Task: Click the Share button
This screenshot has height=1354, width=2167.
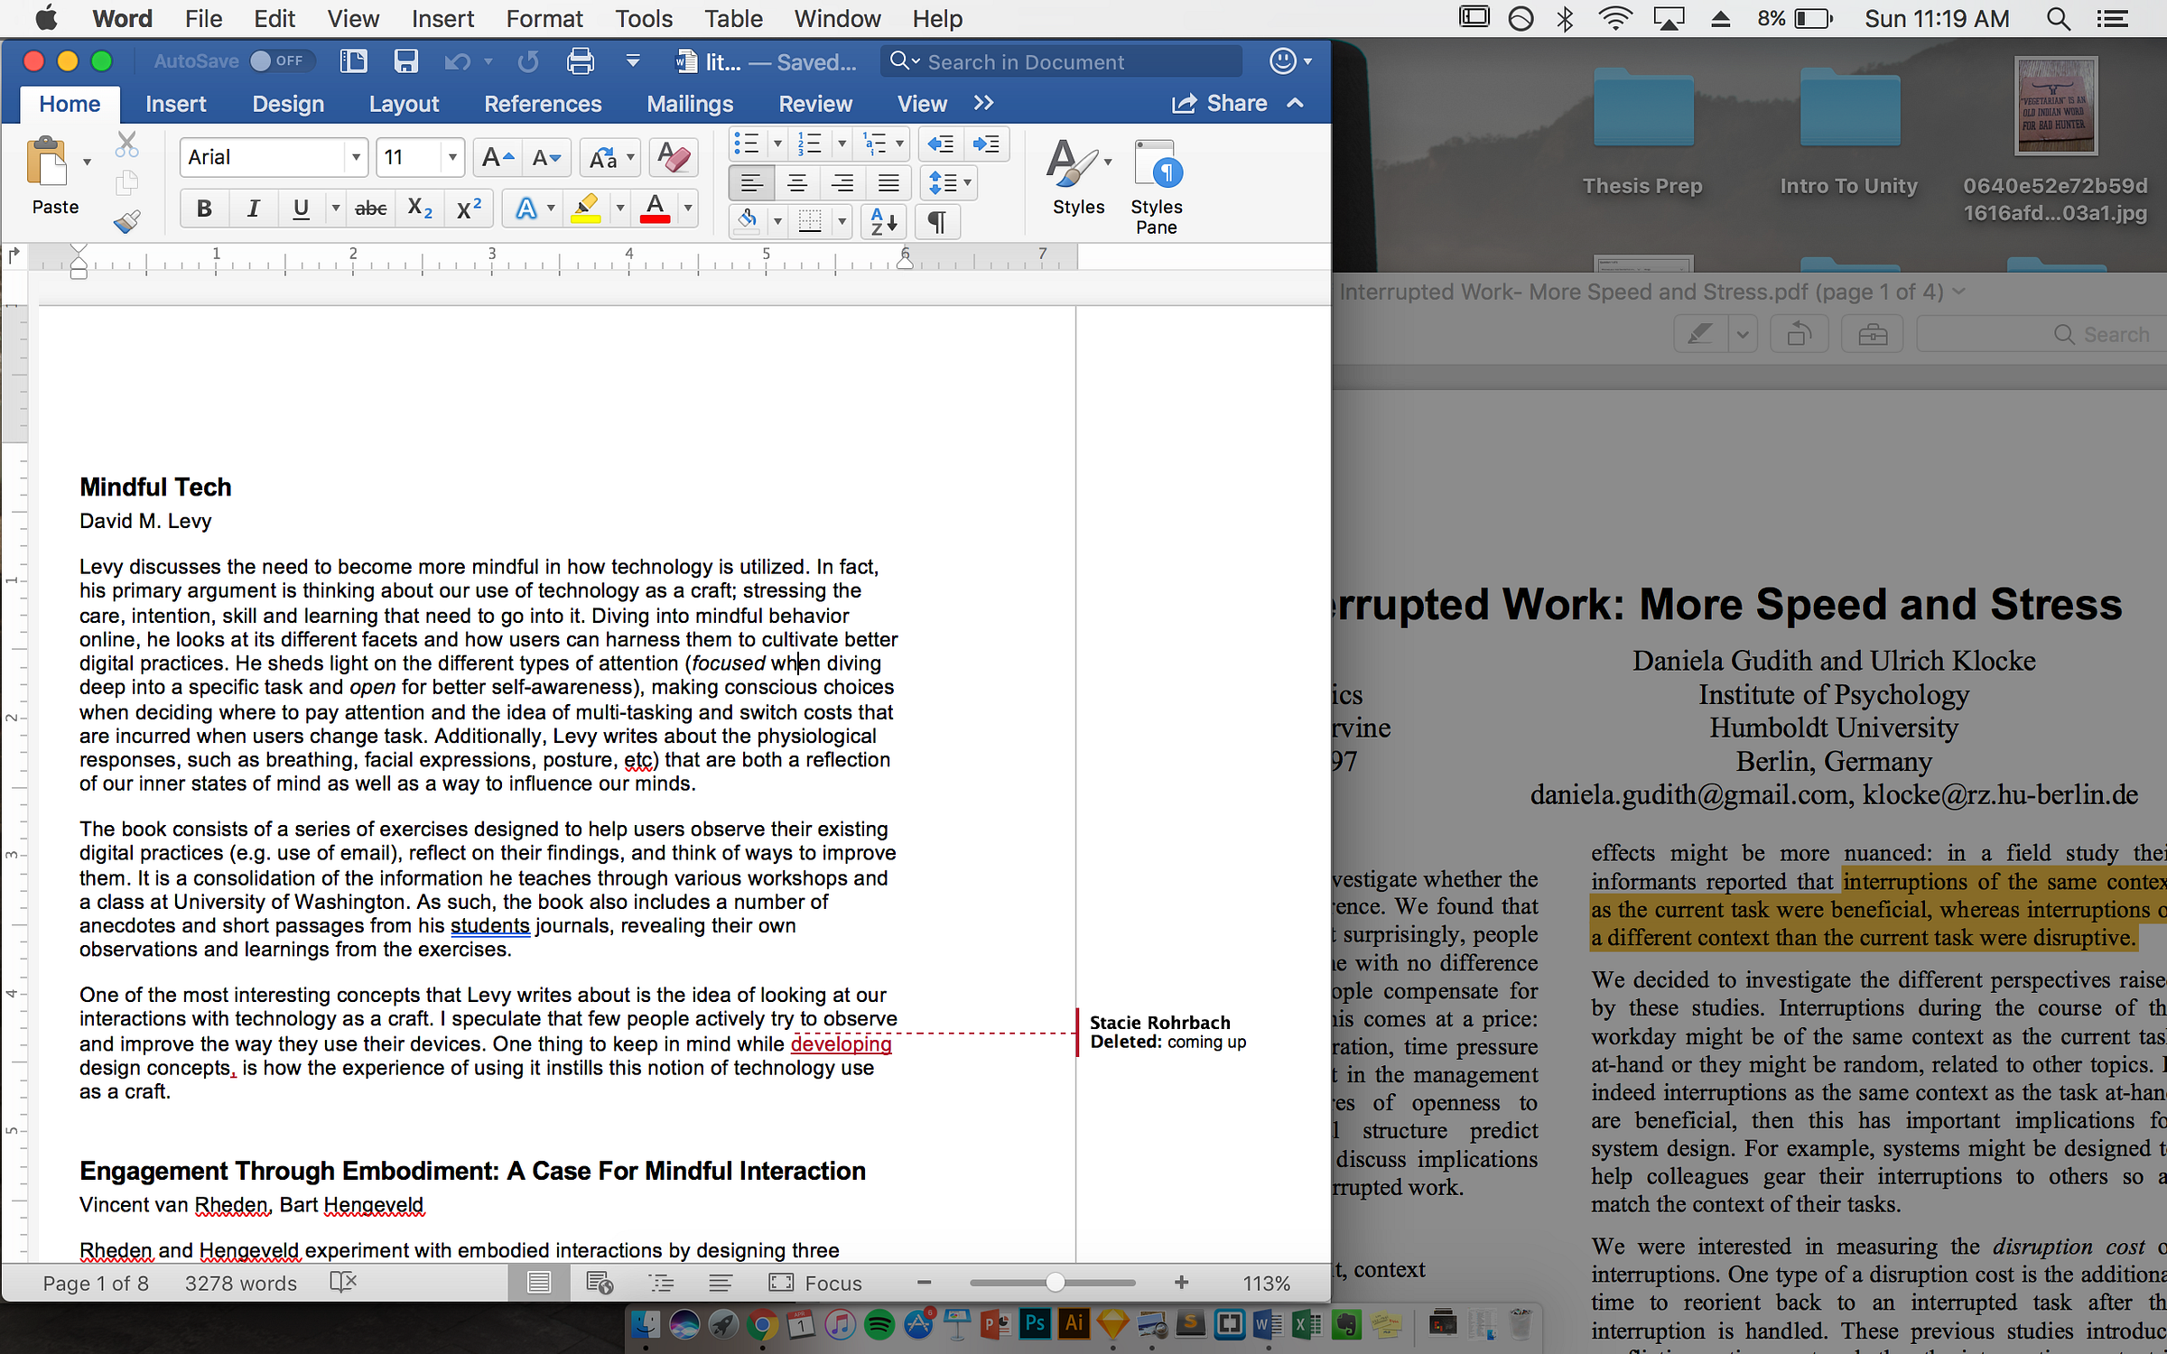Action: point(1221,104)
